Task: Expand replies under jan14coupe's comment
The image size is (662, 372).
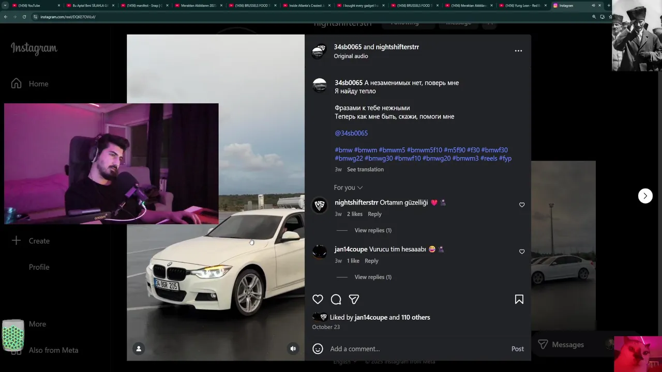Action: pos(373,277)
